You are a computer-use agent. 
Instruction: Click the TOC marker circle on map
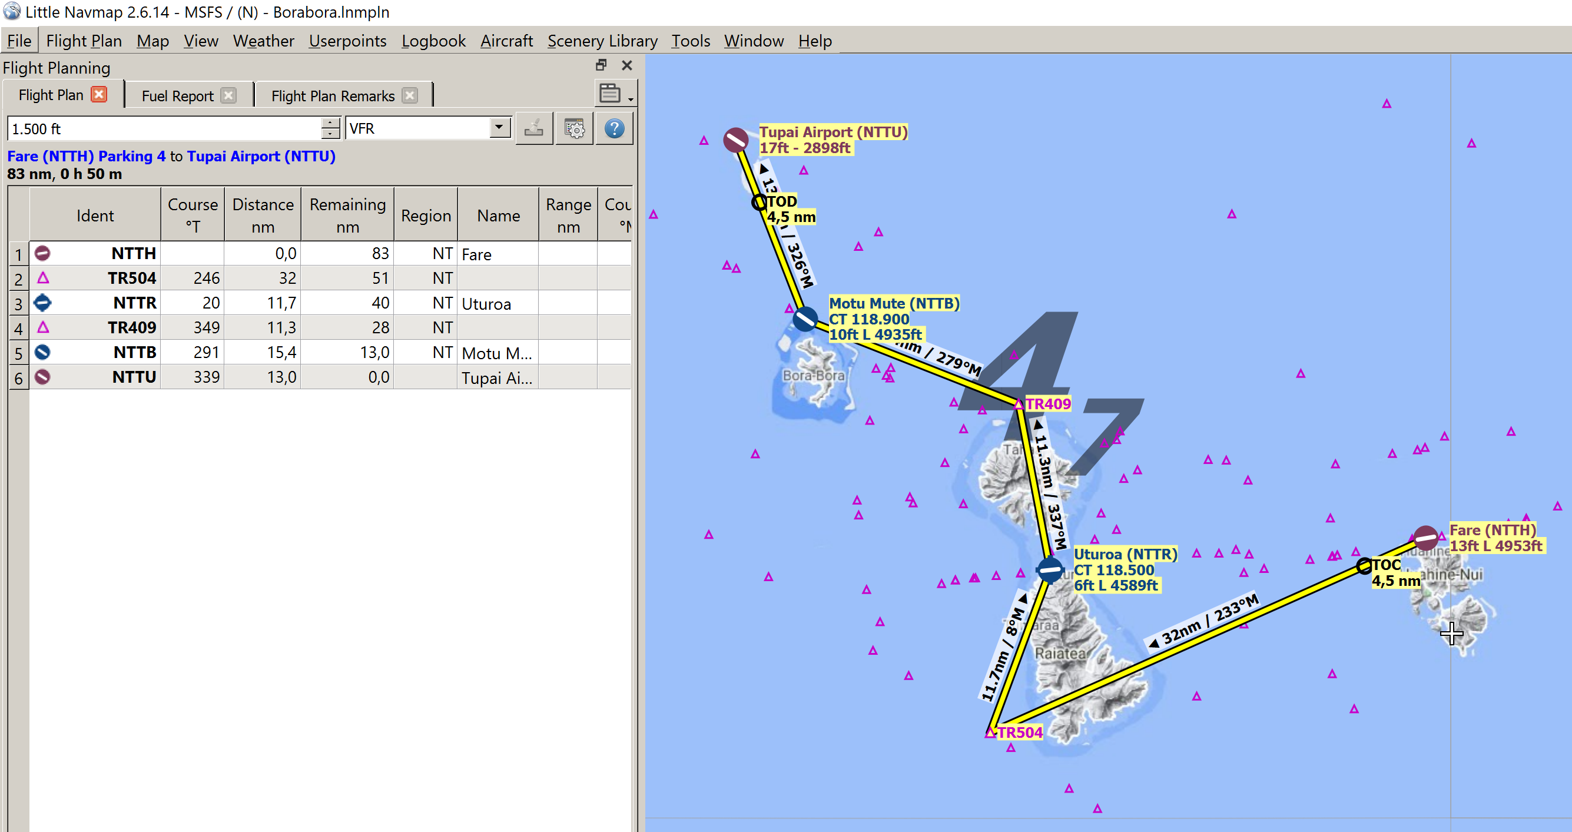(x=1365, y=566)
